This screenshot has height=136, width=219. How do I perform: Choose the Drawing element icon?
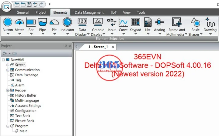click(210, 22)
